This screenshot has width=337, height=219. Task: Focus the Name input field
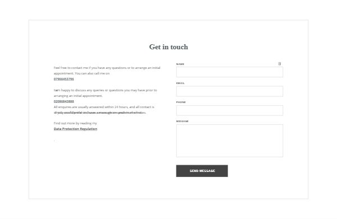(x=230, y=72)
